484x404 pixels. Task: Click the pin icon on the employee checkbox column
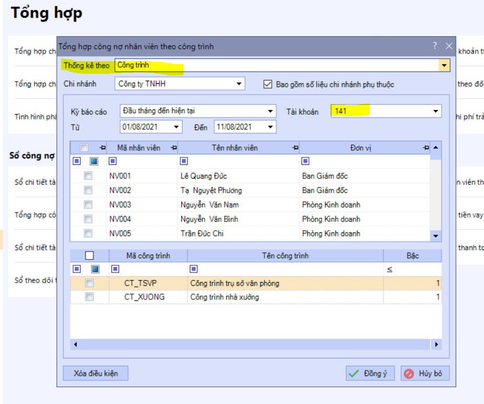tap(102, 148)
